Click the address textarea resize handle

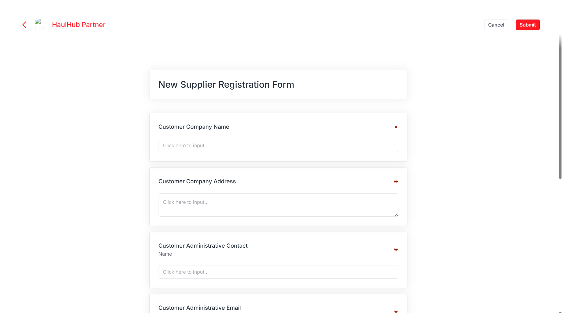coord(396,215)
